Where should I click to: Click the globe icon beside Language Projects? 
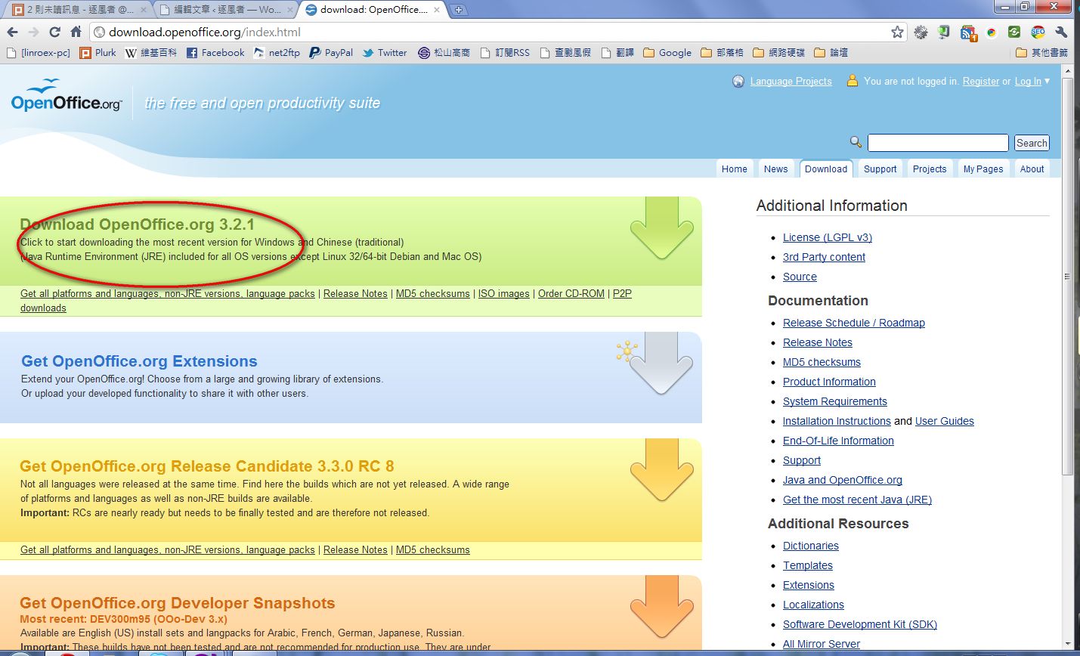click(738, 82)
